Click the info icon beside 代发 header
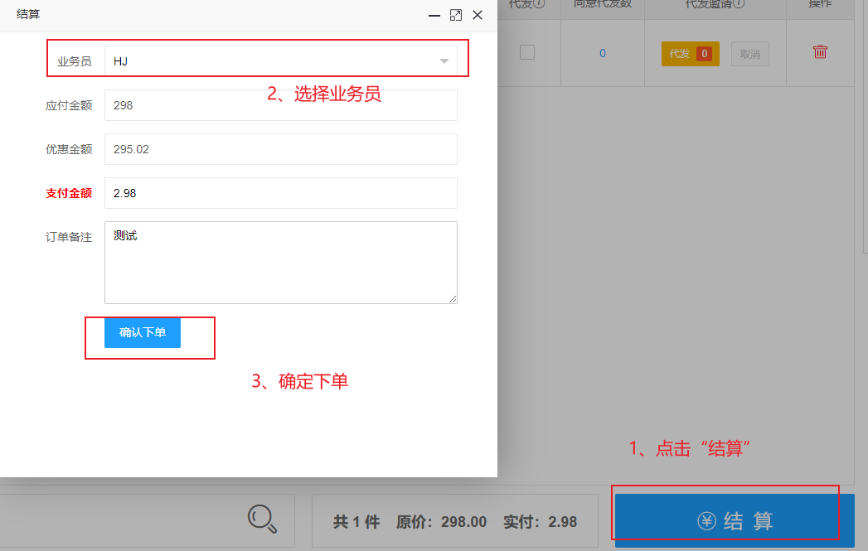 pyautogui.click(x=539, y=3)
